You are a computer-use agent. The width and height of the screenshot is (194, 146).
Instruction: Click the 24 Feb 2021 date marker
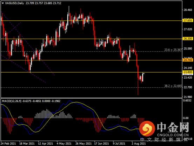pos(8,144)
